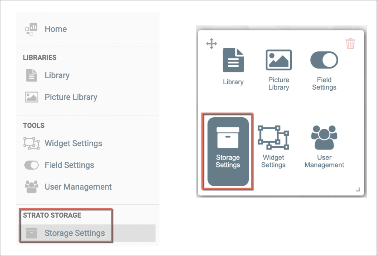The image size is (377, 256).
Task: Click the widget resize handle corner
Action: 357,190
